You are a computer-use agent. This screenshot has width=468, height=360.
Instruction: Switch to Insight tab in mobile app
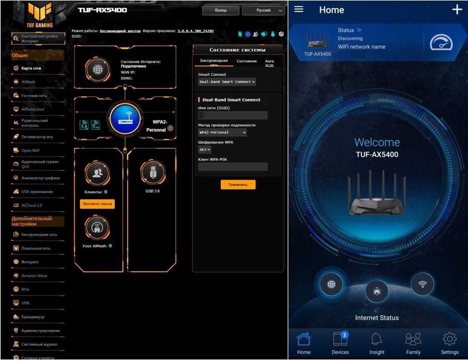[x=377, y=344]
